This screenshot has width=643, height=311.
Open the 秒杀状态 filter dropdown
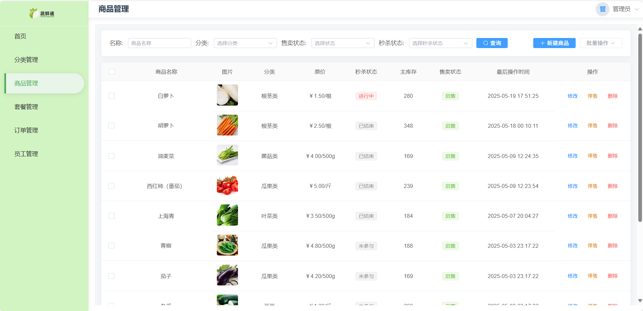pos(440,43)
